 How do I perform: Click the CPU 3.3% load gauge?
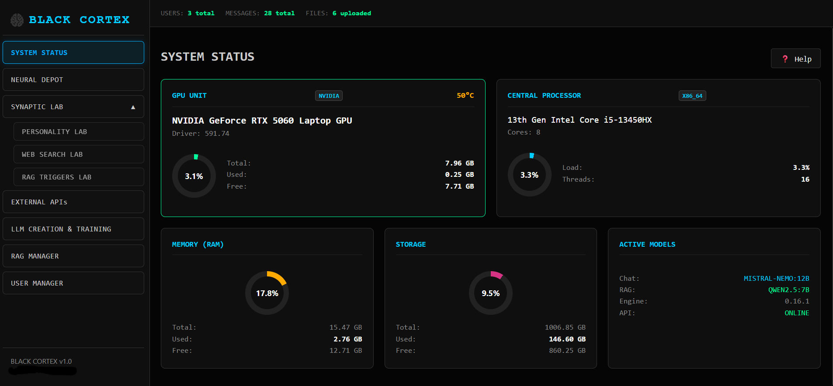[x=529, y=175]
